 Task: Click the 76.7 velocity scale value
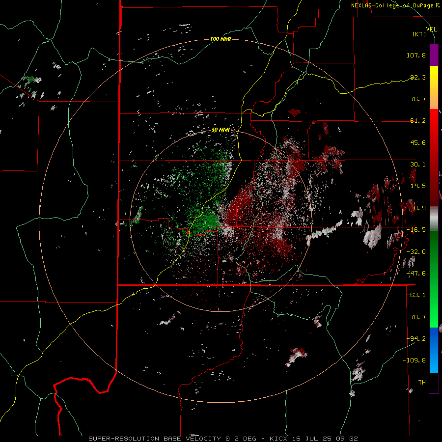(418, 99)
